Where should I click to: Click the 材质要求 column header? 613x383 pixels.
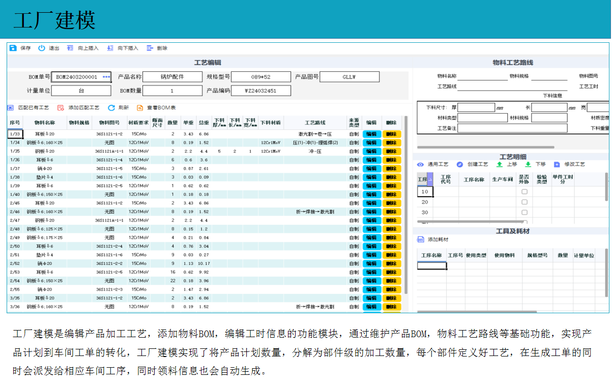pos(139,123)
